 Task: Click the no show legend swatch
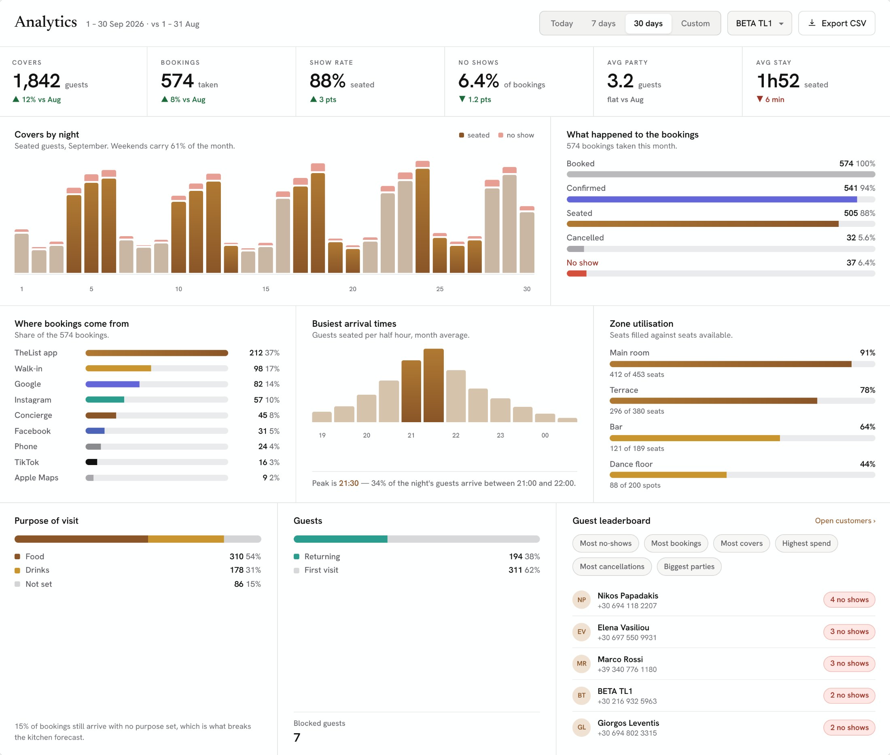click(500, 135)
